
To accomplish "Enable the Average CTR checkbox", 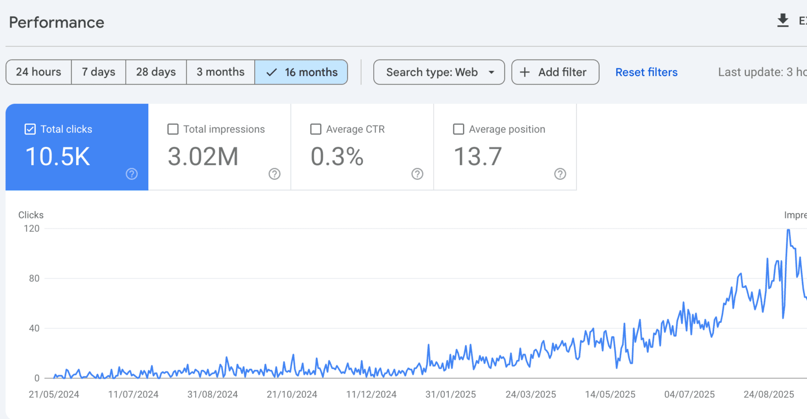I will (x=316, y=129).
